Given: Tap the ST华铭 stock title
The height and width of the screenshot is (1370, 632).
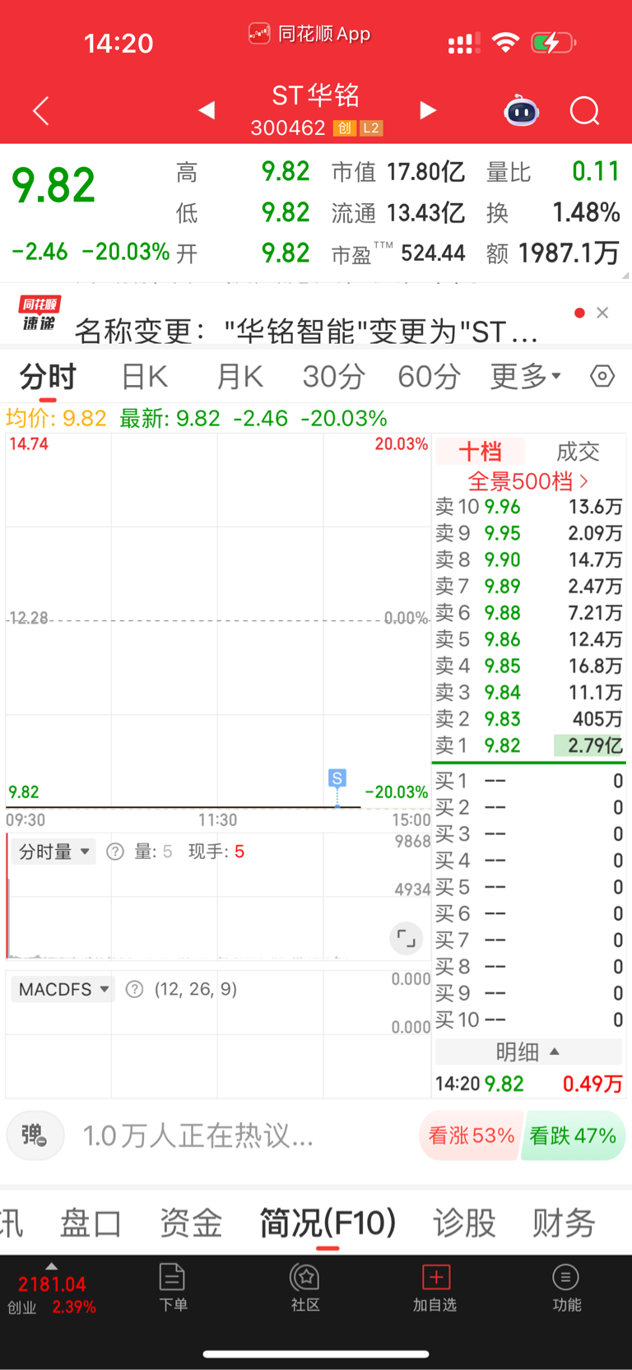Looking at the screenshot, I should (x=316, y=95).
